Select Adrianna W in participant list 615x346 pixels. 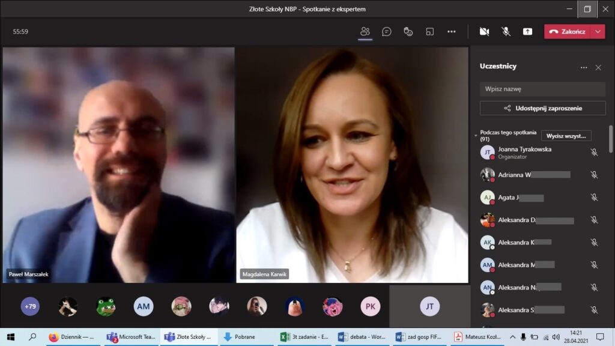click(x=541, y=175)
